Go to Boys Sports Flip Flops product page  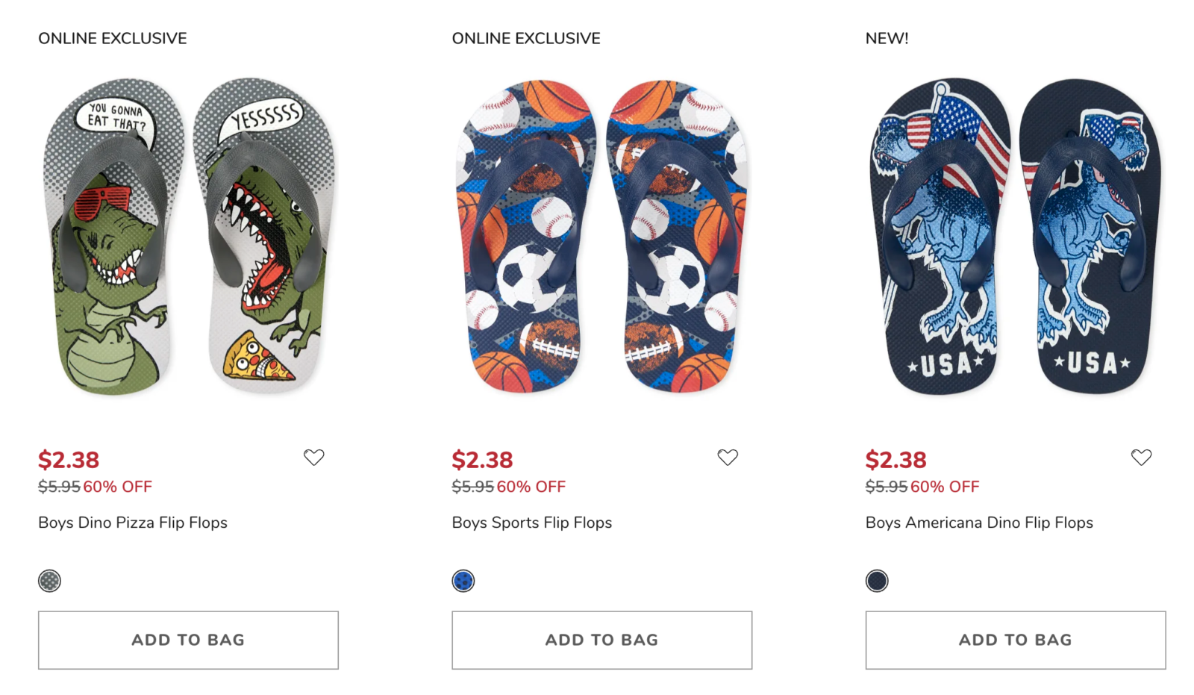531,523
